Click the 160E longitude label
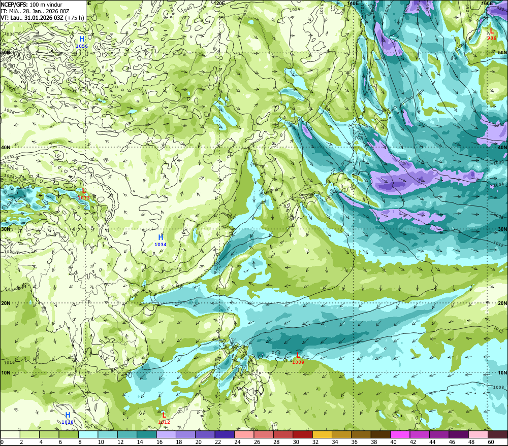Image resolution: width=508 pixels, height=446 pixels. 487,3
